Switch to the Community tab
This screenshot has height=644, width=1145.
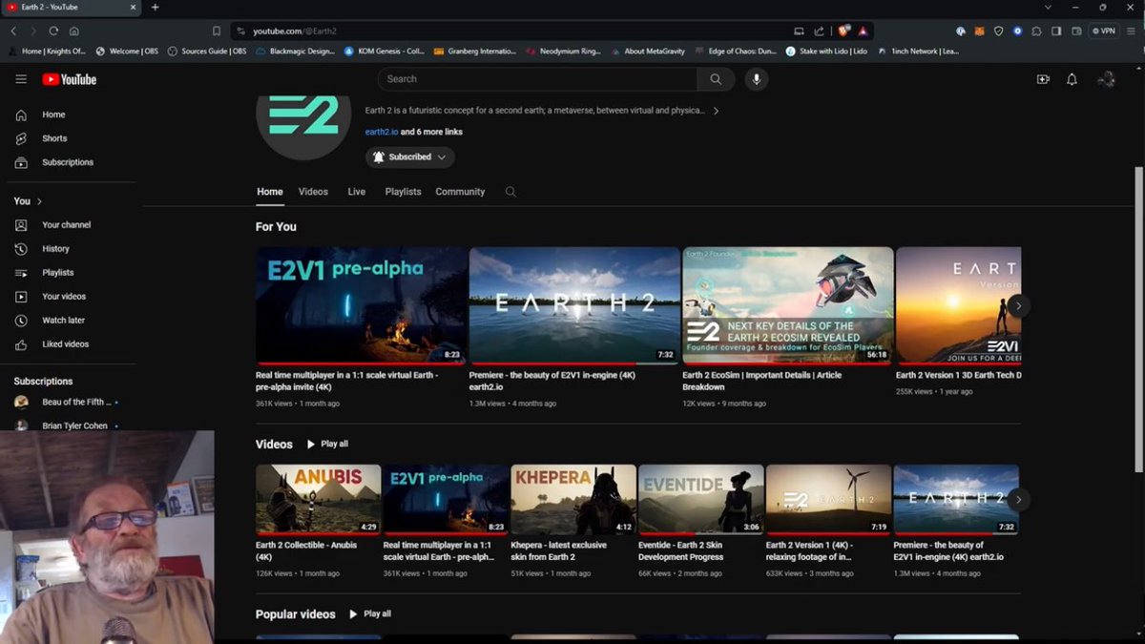point(460,192)
